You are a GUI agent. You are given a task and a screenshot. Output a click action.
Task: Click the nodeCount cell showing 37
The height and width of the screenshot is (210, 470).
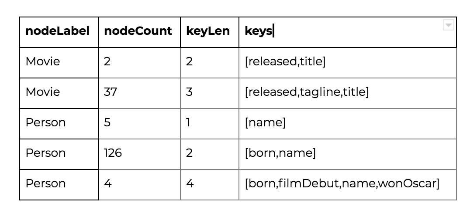point(139,93)
